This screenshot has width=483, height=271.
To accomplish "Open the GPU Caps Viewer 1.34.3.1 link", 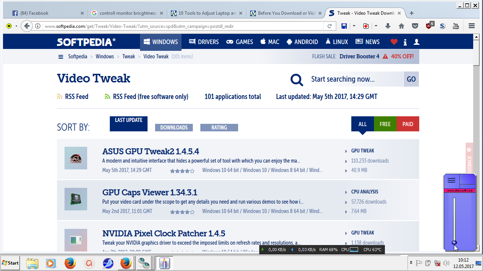I will pyautogui.click(x=150, y=192).
